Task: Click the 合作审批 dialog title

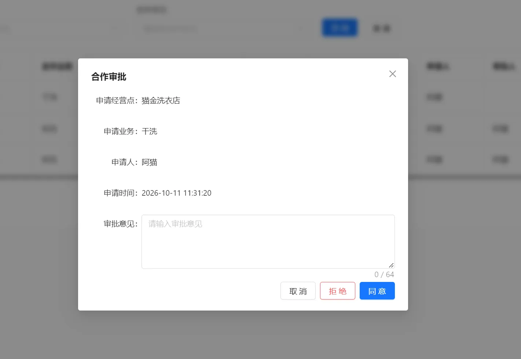Action: point(109,77)
